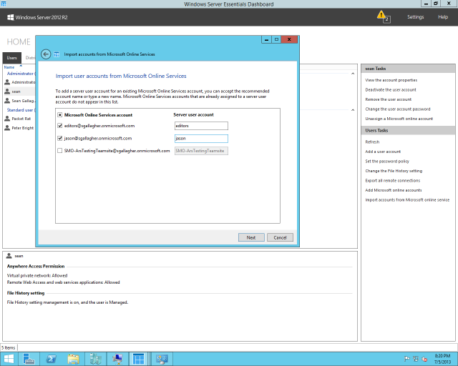Open File Explorer from taskbar

[x=73, y=359]
